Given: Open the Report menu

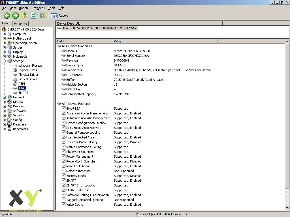Looking at the screenshot, I should pyautogui.click(x=24, y=8).
